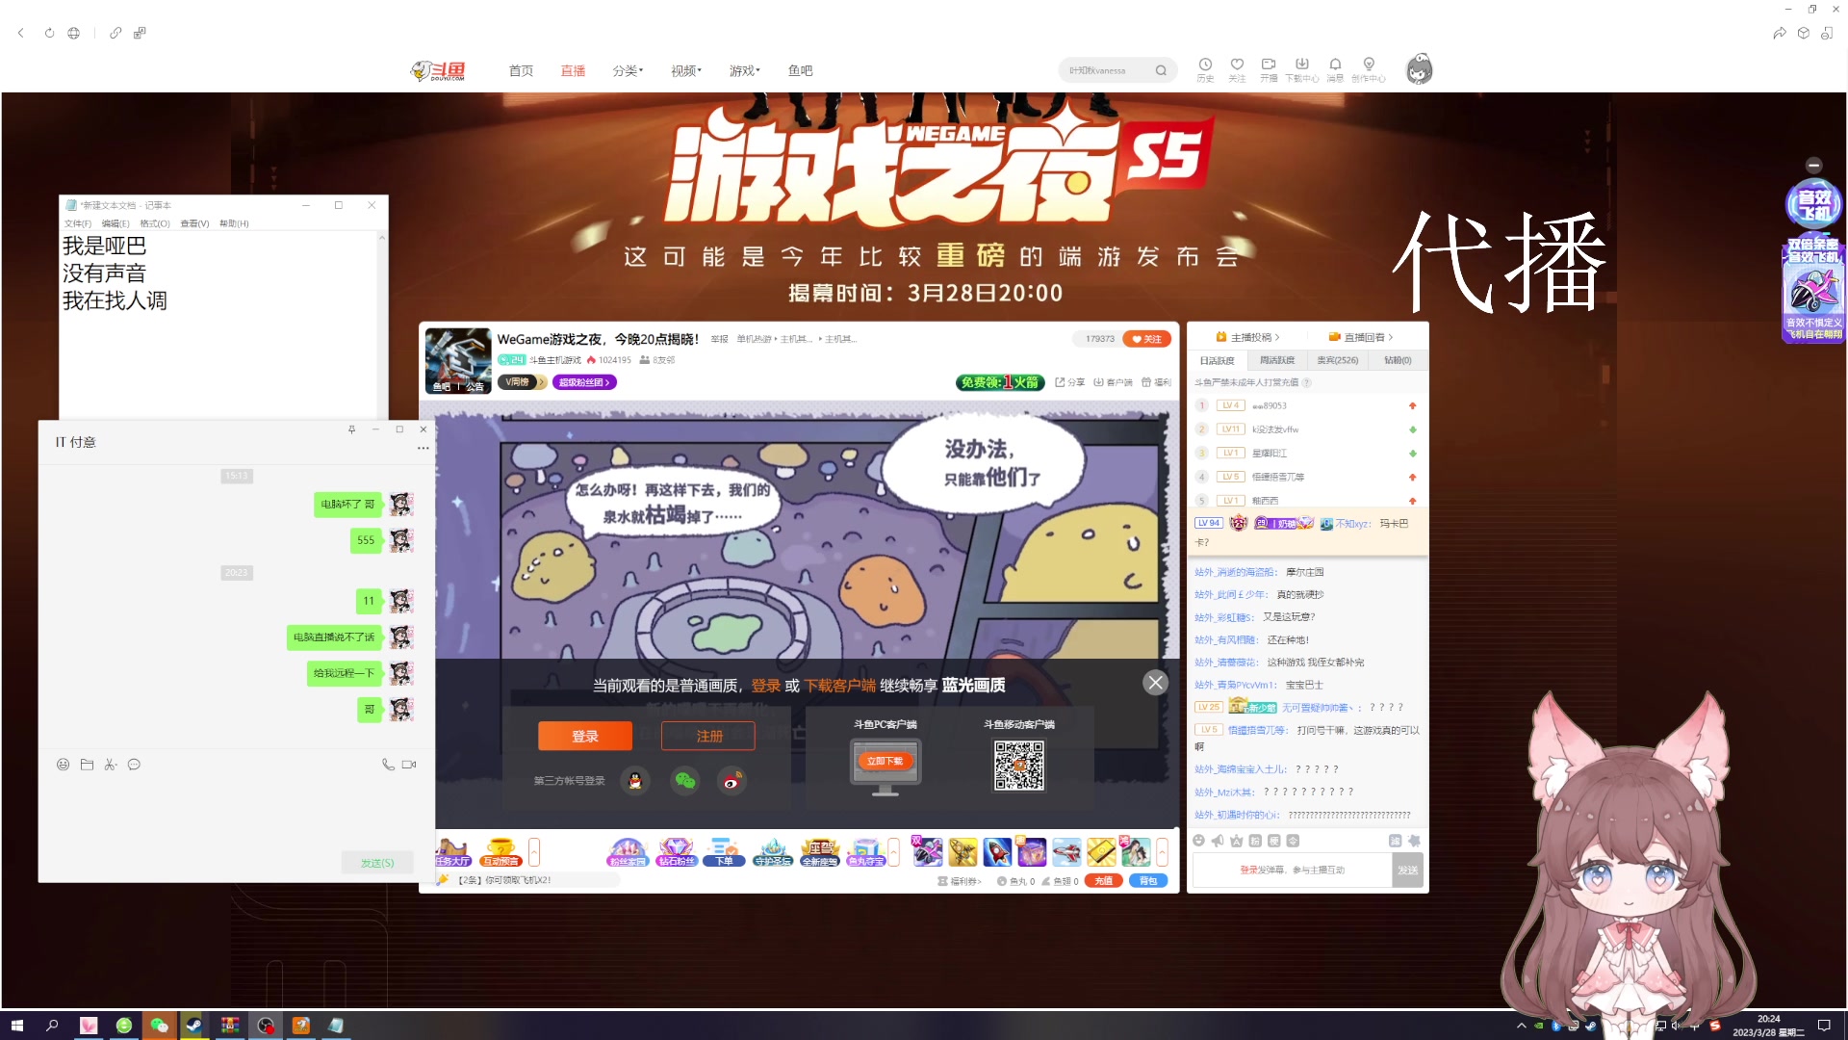Open the 互动预言 trophy icon
The width and height of the screenshot is (1848, 1040).
point(500,852)
